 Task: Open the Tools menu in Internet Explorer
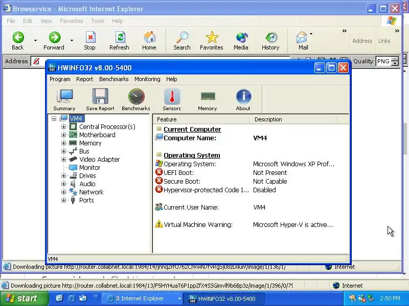coord(98,21)
